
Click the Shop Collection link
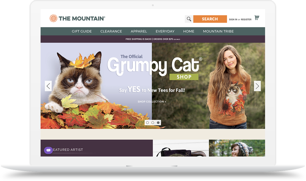[152, 102]
